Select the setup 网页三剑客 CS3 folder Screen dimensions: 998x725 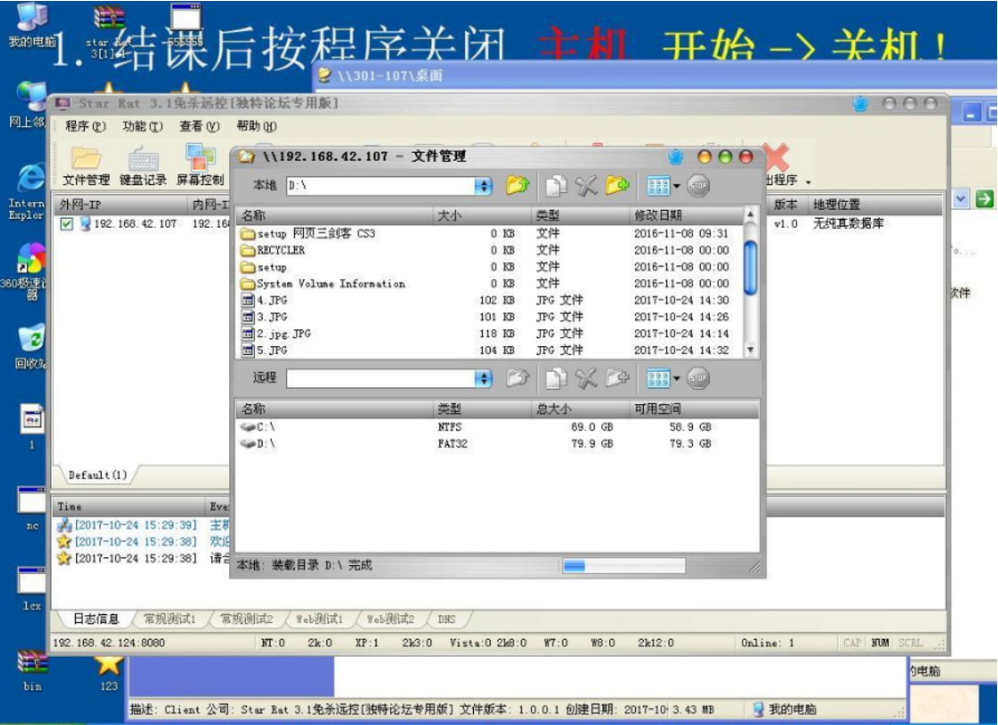(x=489, y=233)
